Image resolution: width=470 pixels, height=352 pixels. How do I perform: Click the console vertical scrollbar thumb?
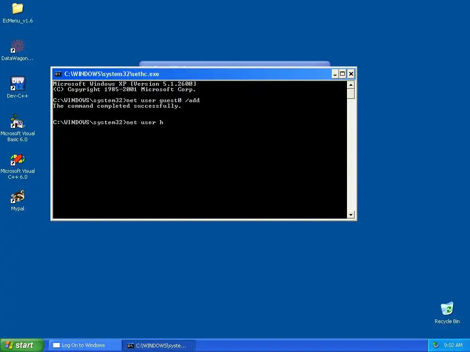coord(351,93)
